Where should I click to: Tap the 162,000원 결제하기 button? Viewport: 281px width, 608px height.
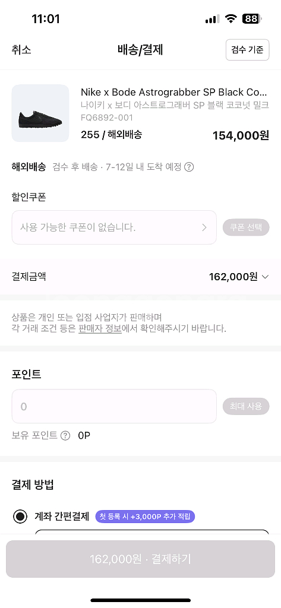140,559
